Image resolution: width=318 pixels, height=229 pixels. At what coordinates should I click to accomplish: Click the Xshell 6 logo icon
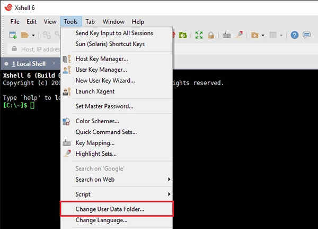point(8,7)
